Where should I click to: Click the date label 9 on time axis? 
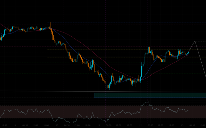15,125
